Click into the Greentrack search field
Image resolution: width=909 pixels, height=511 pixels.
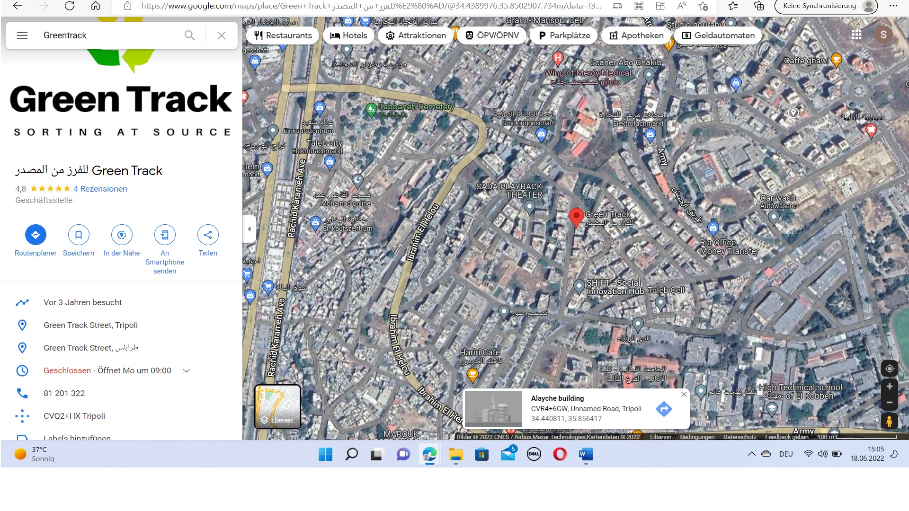(x=109, y=35)
